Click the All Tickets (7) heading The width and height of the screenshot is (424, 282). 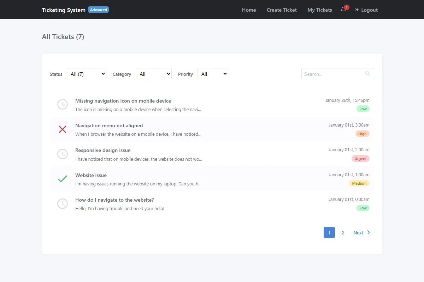63,37
